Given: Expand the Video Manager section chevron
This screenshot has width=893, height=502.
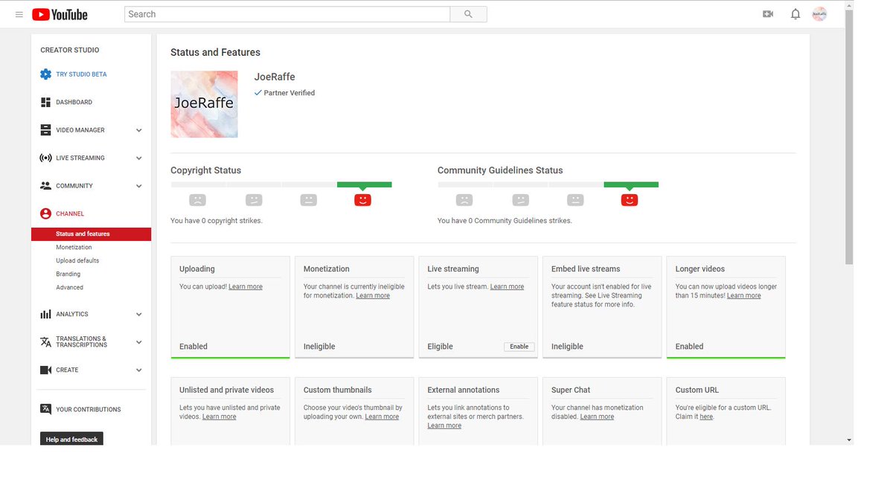Looking at the screenshot, I should coord(139,130).
